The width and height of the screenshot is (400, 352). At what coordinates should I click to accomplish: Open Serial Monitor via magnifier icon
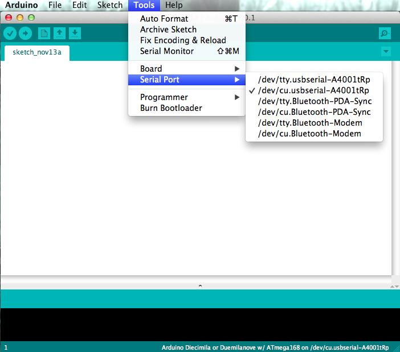point(385,34)
